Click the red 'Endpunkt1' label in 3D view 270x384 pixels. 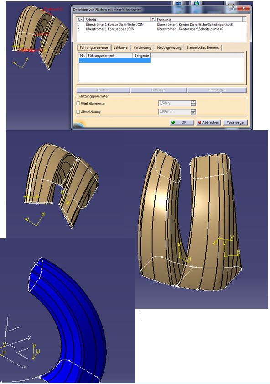[53, 9]
